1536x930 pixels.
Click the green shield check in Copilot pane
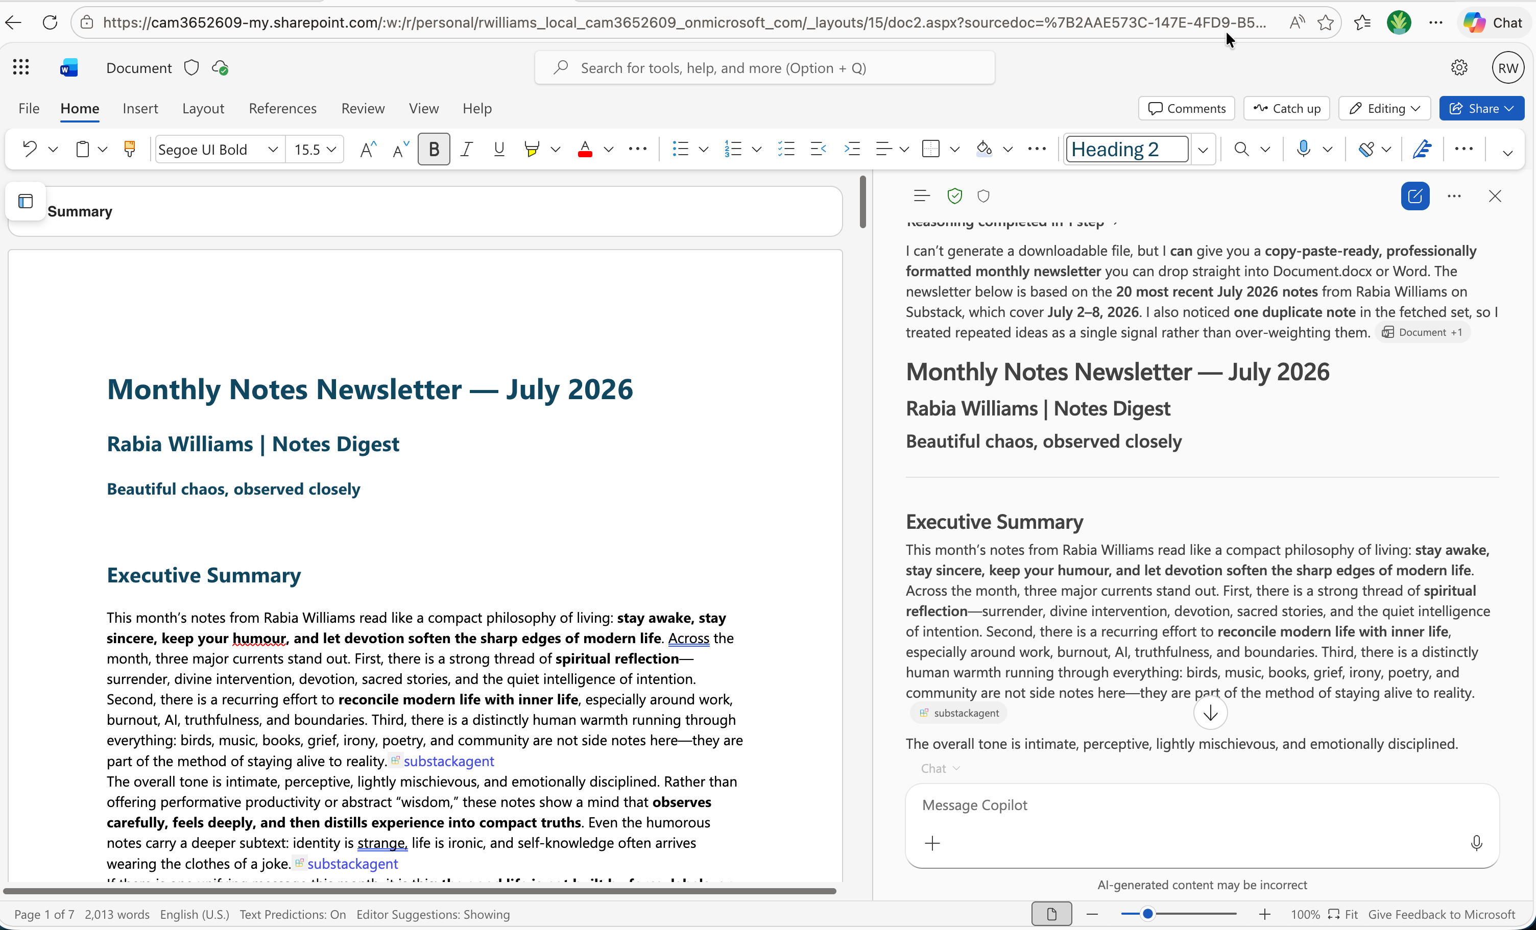[x=954, y=197]
